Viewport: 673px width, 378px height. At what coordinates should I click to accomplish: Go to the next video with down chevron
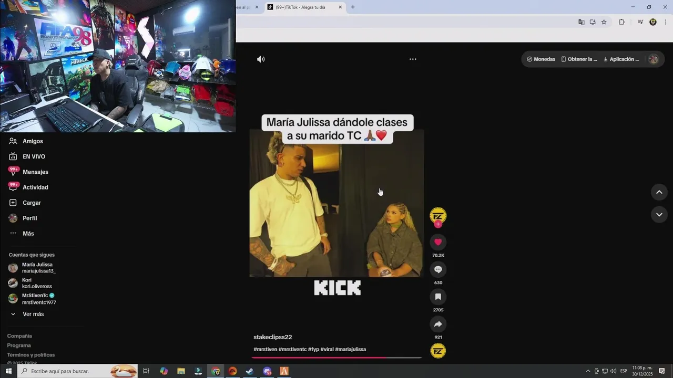click(659, 214)
